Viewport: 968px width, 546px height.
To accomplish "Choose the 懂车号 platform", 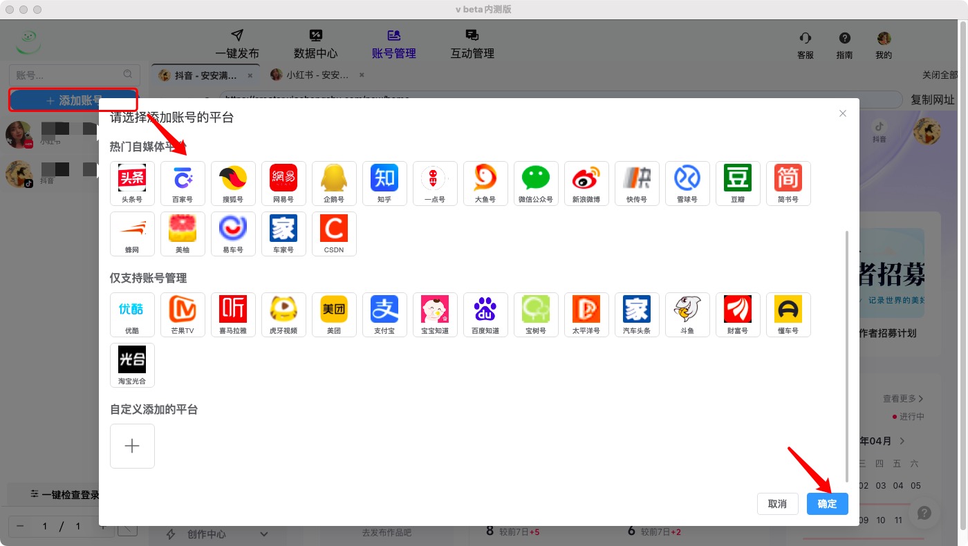I will pyautogui.click(x=788, y=314).
